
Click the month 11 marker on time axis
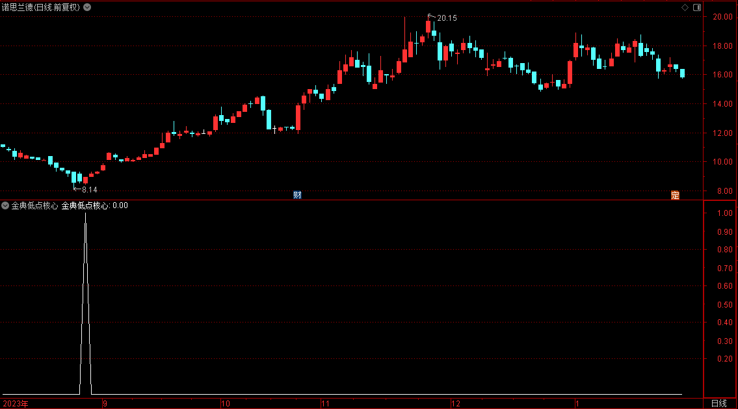[x=325, y=404]
